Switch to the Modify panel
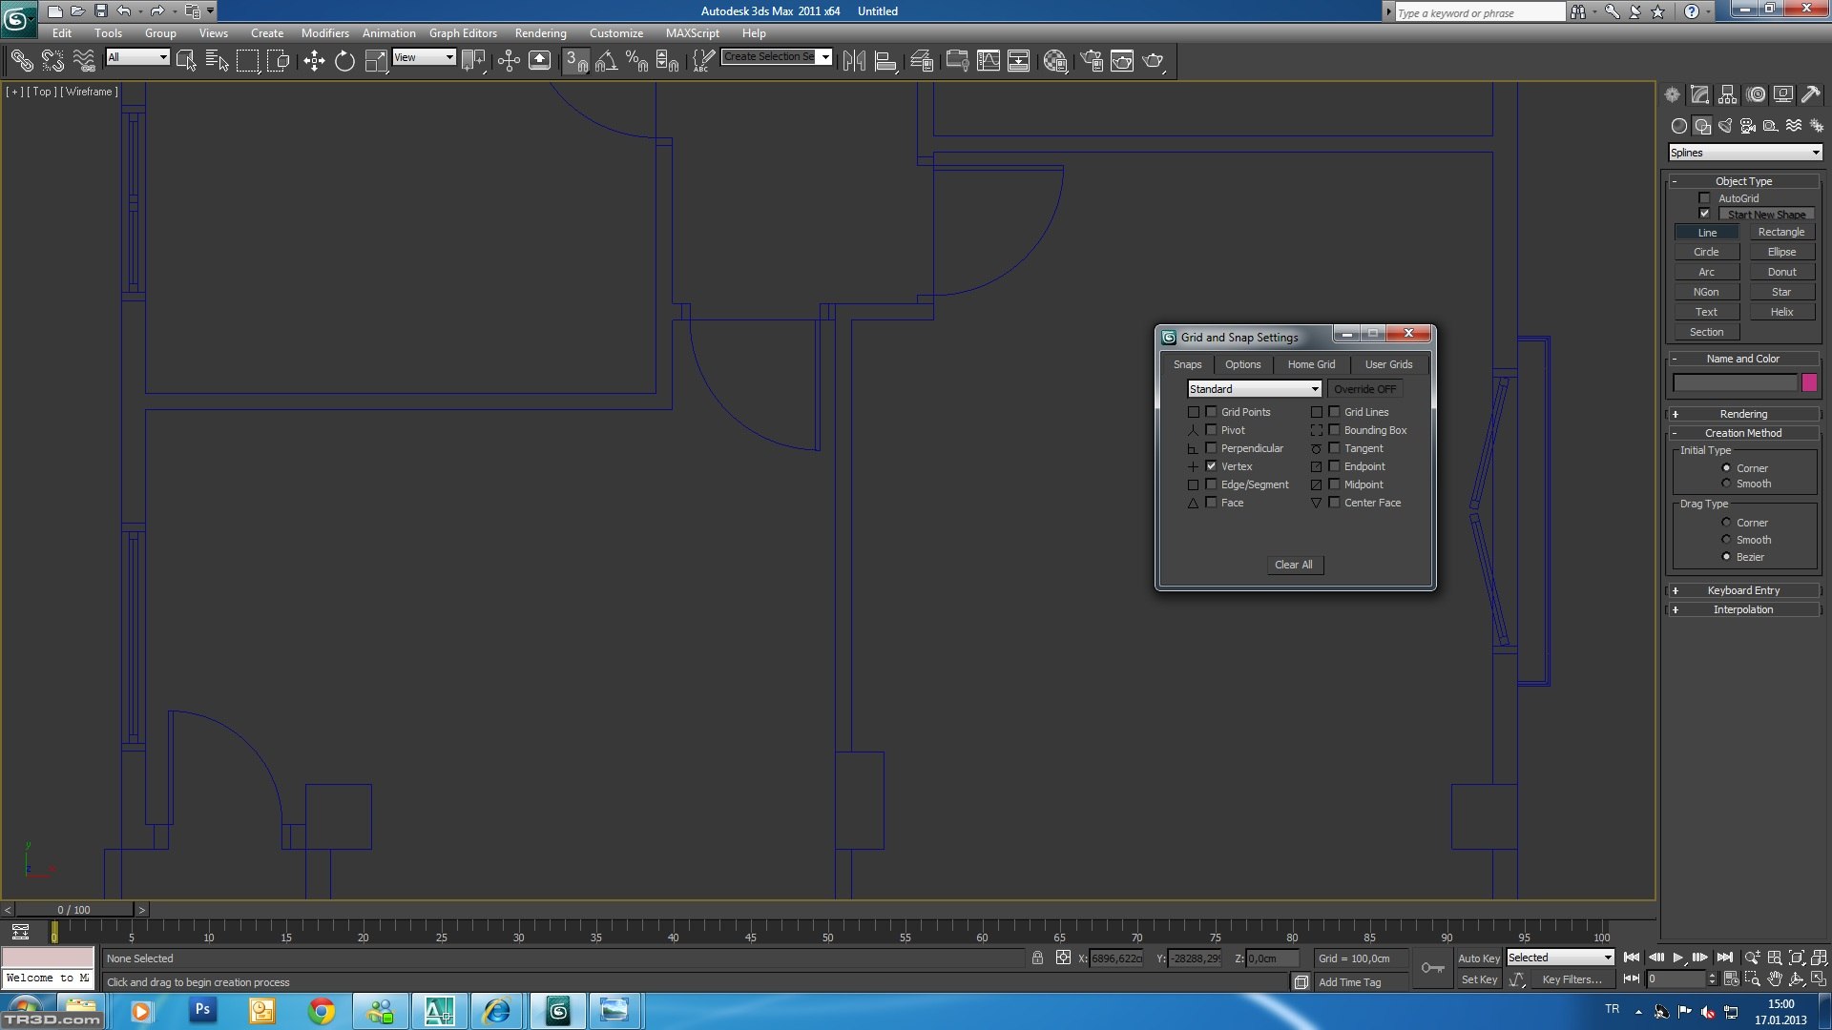 click(1699, 94)
